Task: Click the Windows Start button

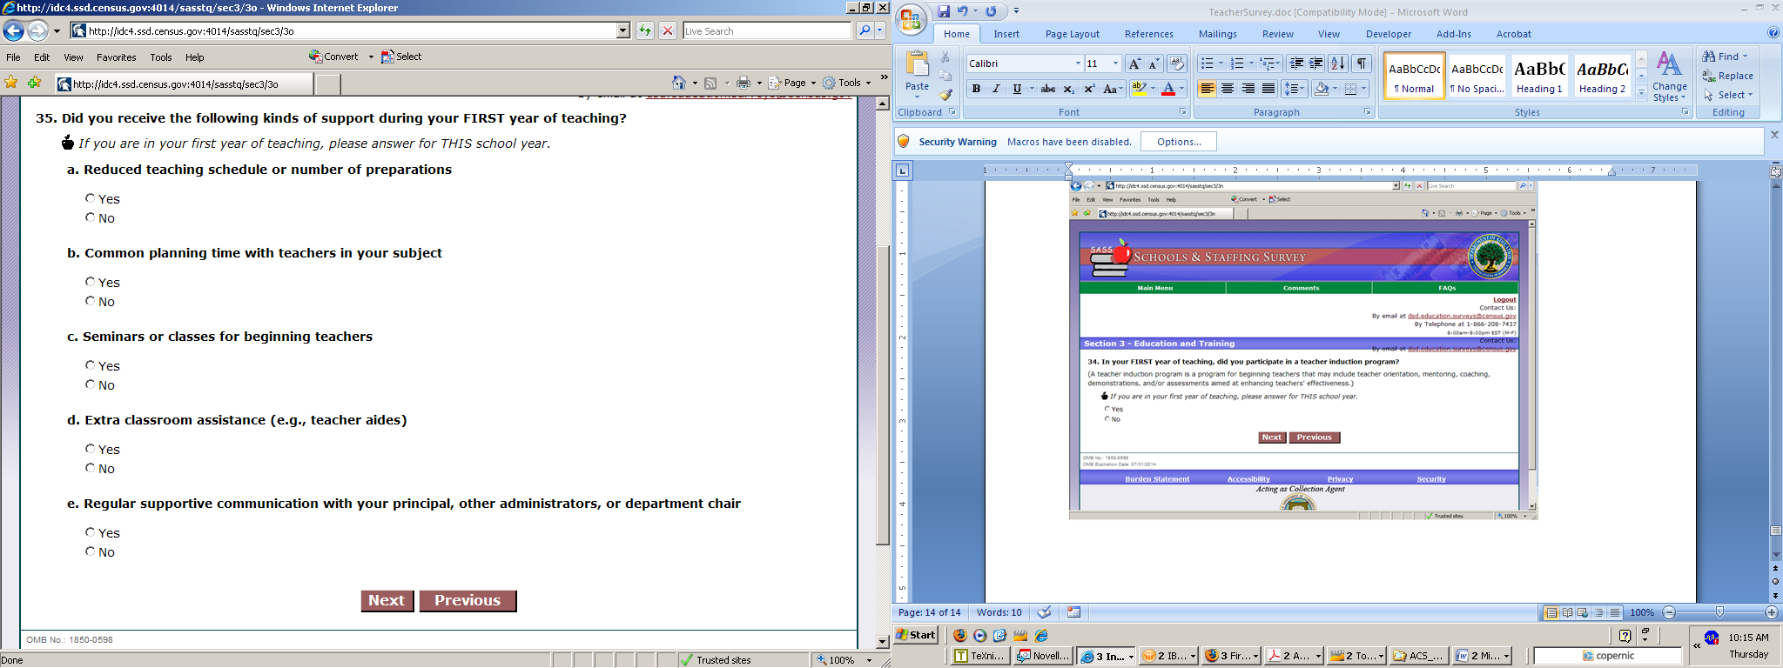Action: 917,635
